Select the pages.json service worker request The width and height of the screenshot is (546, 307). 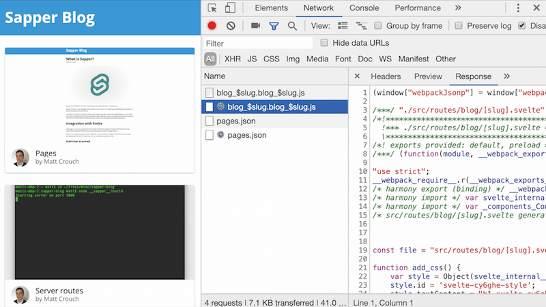pos(274,135)
